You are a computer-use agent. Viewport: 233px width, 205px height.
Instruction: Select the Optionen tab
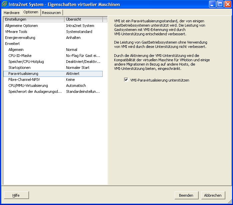[x=31, y=12]
